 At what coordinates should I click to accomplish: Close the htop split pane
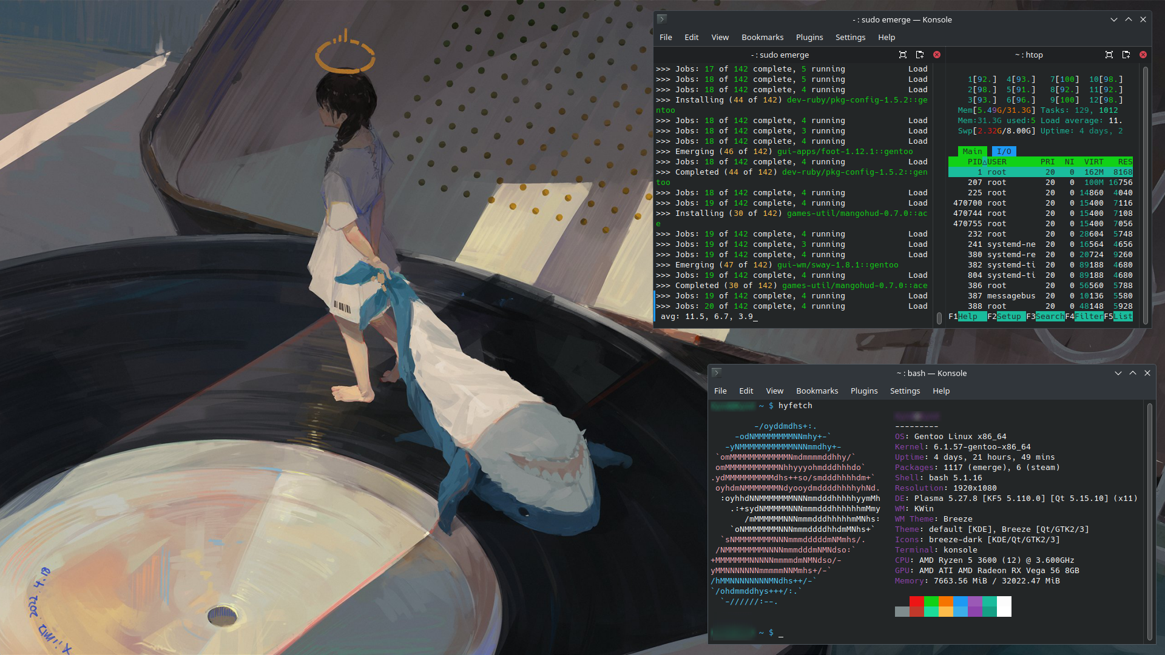coord(1143,55)
